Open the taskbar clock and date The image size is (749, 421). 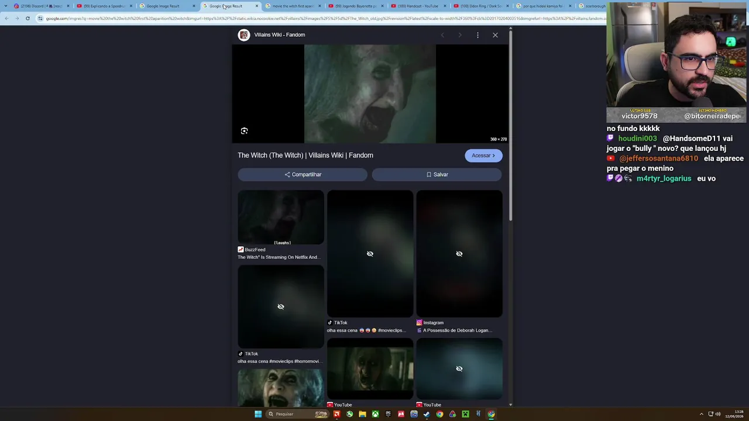pyautogui.click(x=734, y=414)
